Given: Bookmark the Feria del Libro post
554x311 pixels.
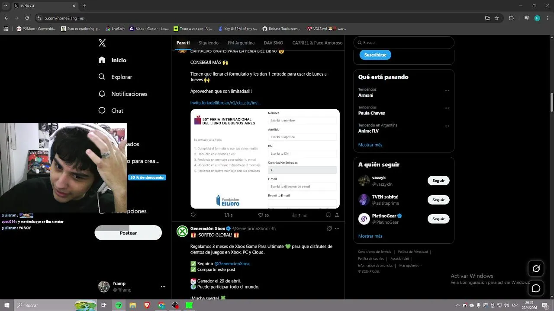Looking at the screenshot, I should 329,215.
